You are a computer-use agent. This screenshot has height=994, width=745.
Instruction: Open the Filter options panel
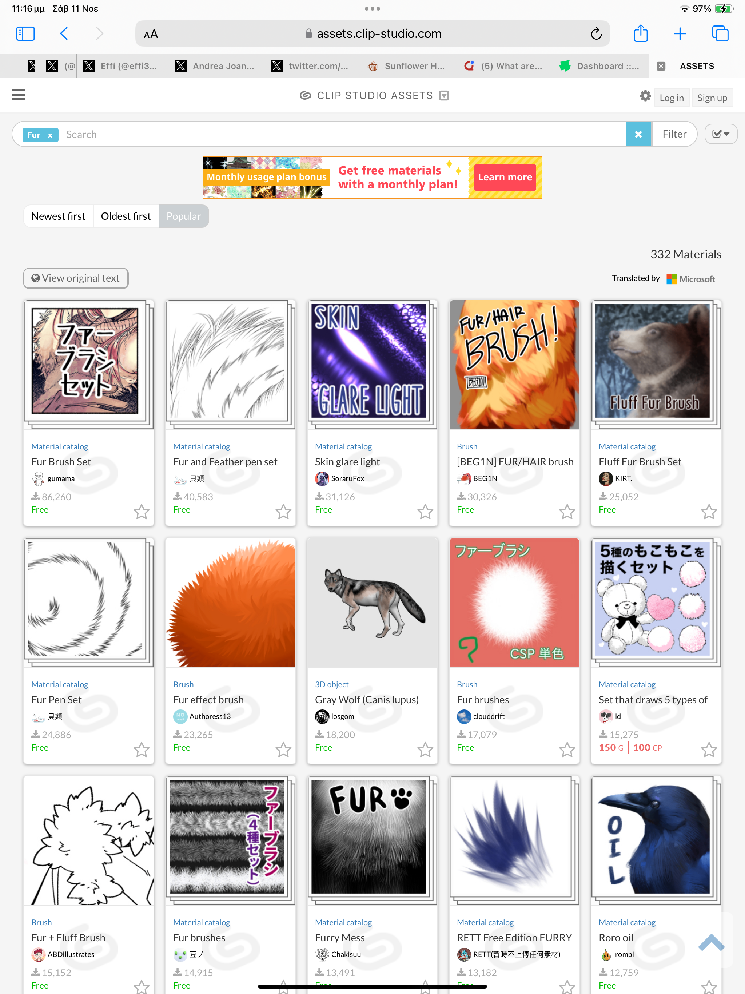pyautogui.click(x=674, y=134)
